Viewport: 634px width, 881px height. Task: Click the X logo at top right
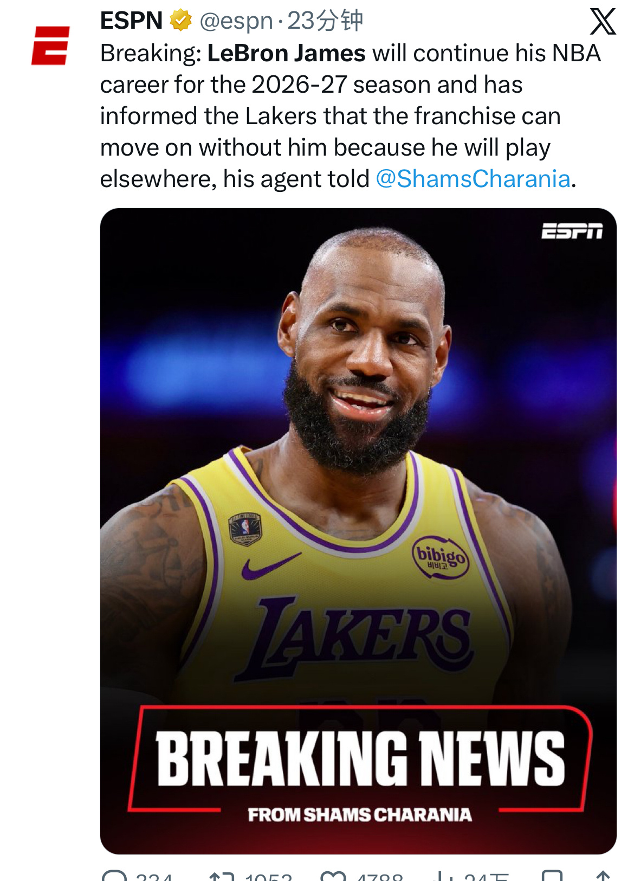click(x=603, y=22)
